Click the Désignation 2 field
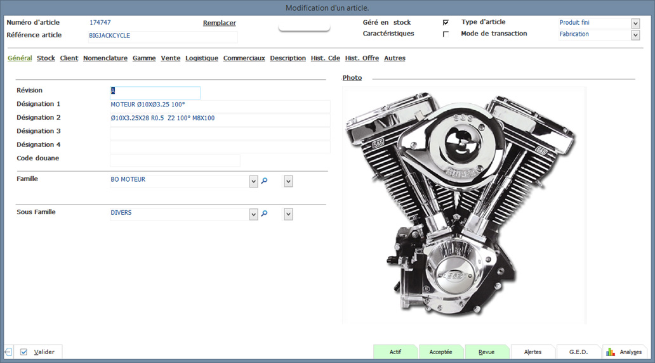This screenshot has width=655, height=363. pos(220,120)
